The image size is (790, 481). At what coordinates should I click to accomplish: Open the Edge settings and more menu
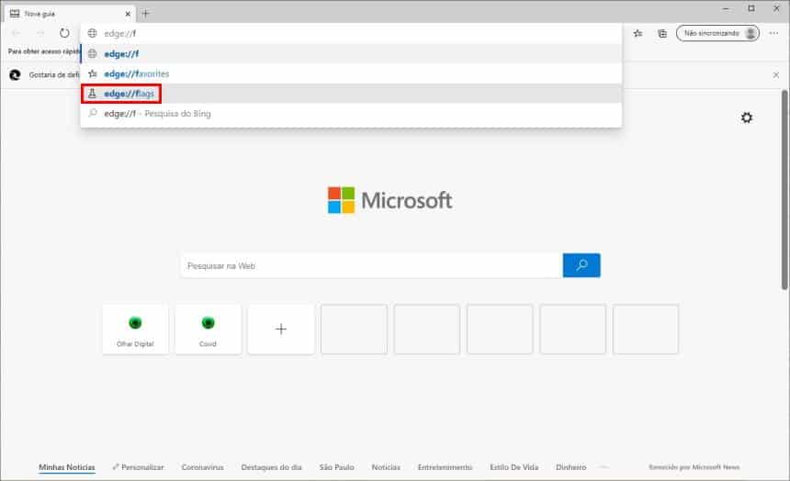[x=773, y=33]
